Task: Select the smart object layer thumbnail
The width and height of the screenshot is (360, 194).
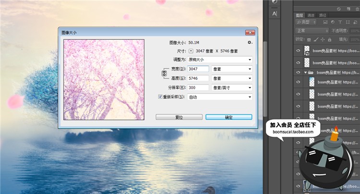Action: (x=307, y=50)
